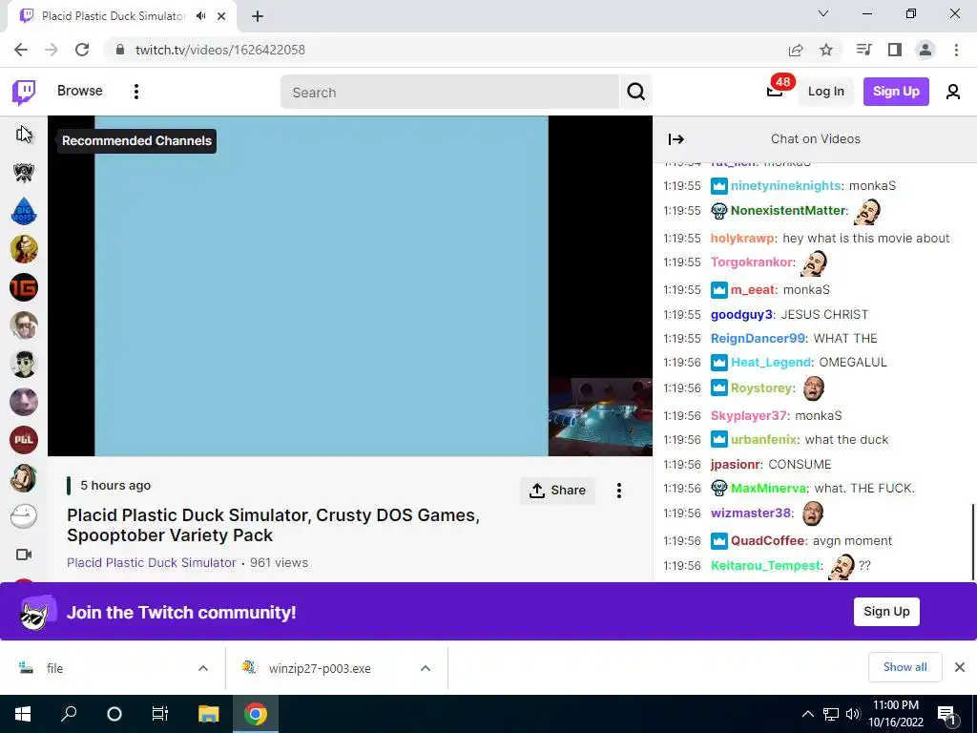The height and width of the screenshot is (733, 977).
Task: Open the wolf-logo recommended channel
Action: point(24,173)
